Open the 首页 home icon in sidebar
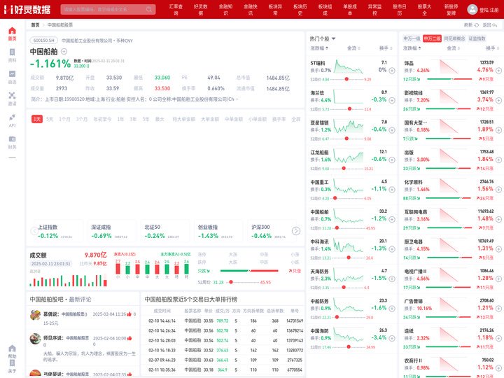Screen dimensions: 504x378 12,31
